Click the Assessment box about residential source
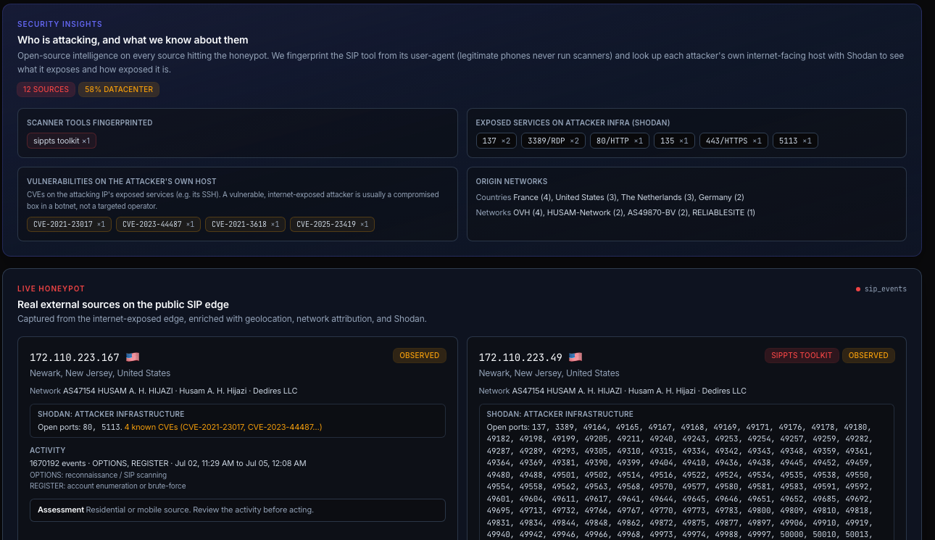The width and height of the screenshot is (935, 540). pos(238,510)
